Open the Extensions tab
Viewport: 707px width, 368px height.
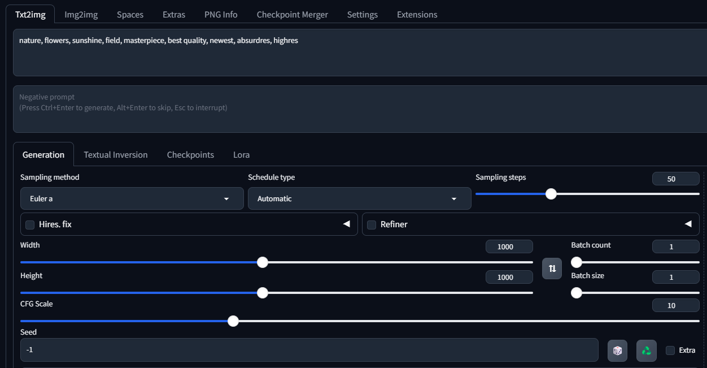click(417, 15)
